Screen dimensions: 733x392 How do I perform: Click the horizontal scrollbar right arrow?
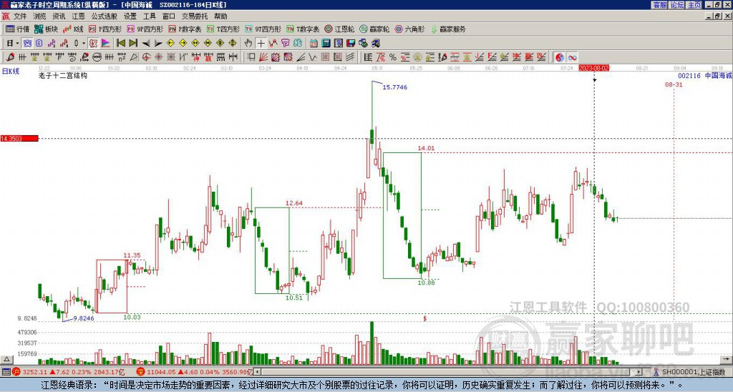(639, 372)
